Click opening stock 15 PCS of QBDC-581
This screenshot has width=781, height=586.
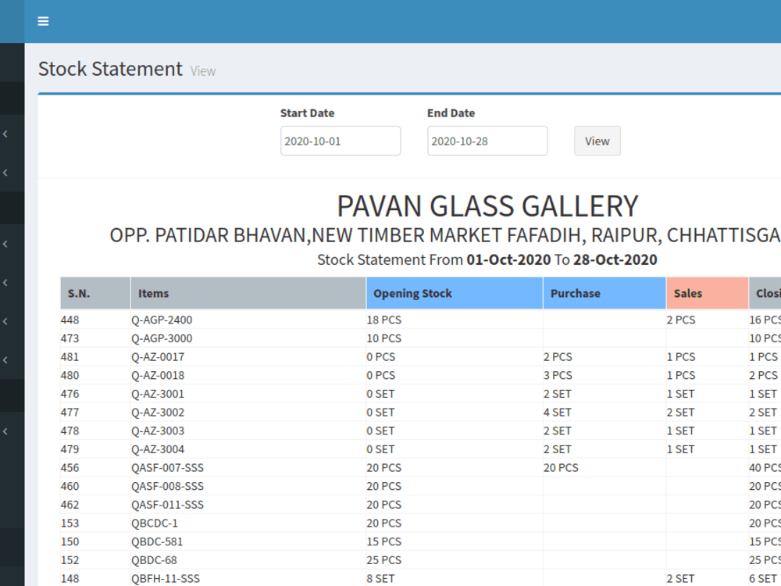point(384,541)
